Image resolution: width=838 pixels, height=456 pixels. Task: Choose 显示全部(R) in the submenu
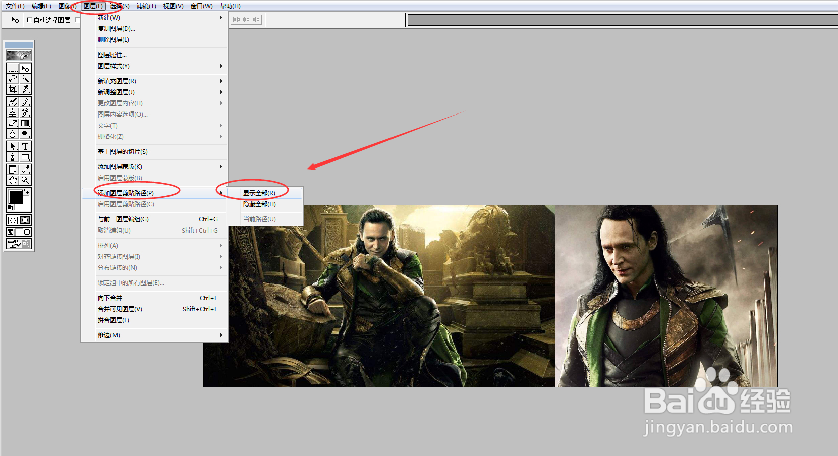tap(265, 193)
